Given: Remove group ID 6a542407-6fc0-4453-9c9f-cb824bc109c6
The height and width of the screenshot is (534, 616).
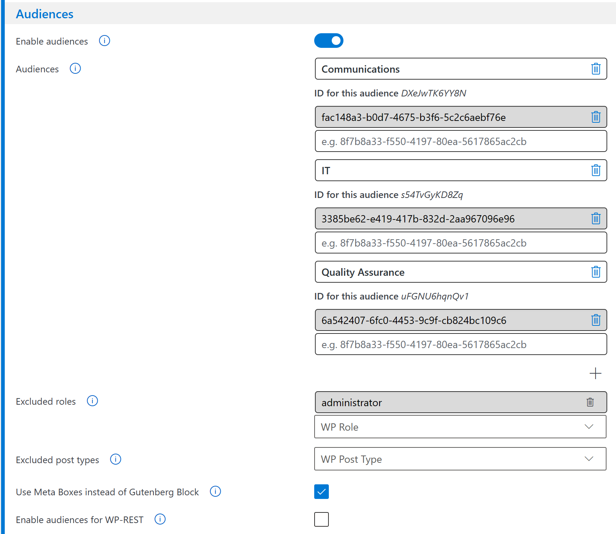Looking at the screenshot, I should coord(596,320).
